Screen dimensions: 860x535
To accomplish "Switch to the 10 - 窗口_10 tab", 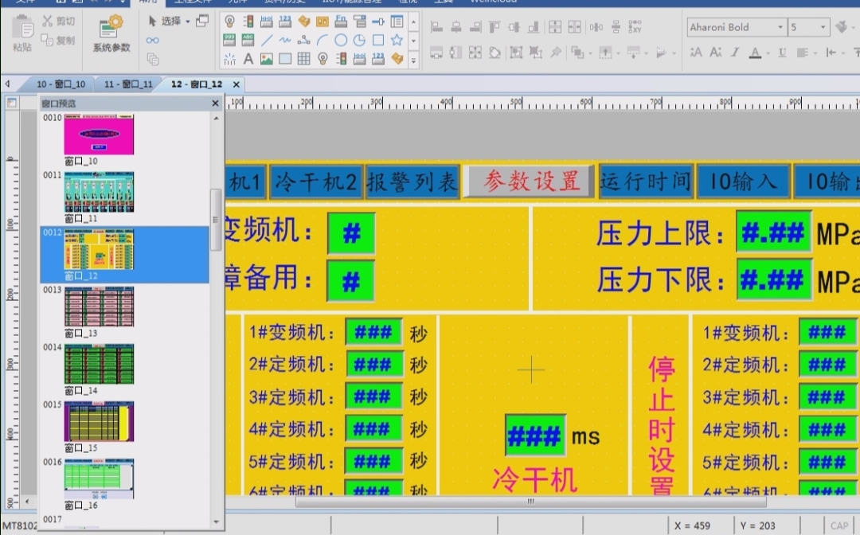I will (61, 84).
